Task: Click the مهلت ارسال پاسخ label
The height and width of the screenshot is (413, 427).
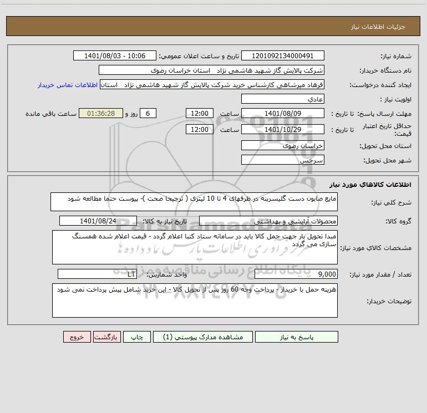Action: point(385,114)
